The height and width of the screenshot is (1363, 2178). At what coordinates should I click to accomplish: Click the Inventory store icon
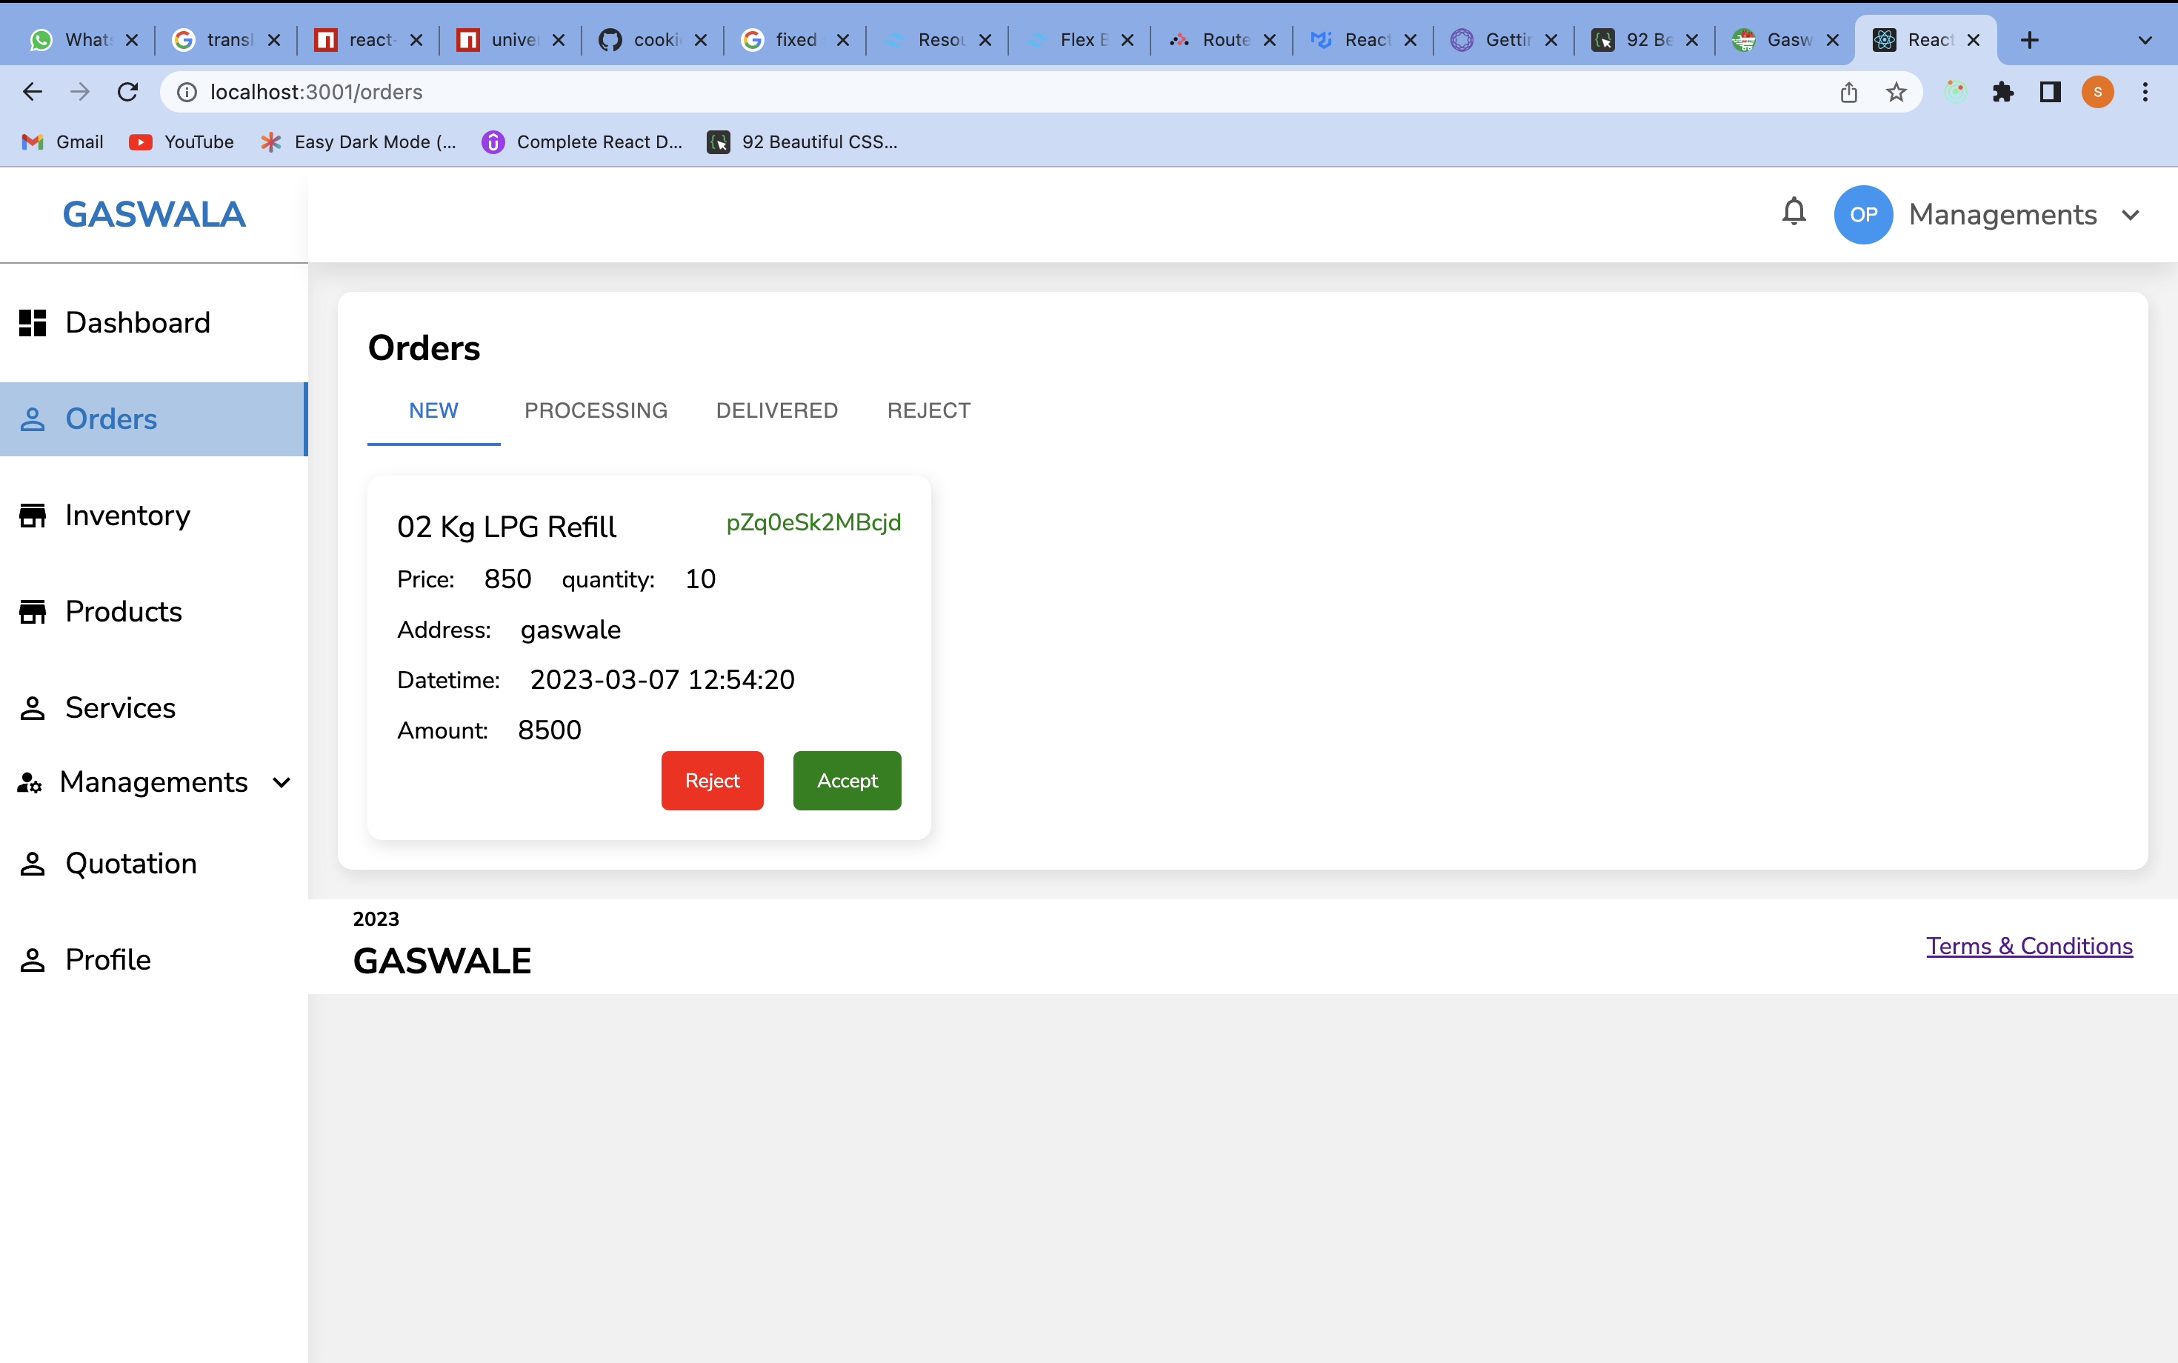coord(33,516)
